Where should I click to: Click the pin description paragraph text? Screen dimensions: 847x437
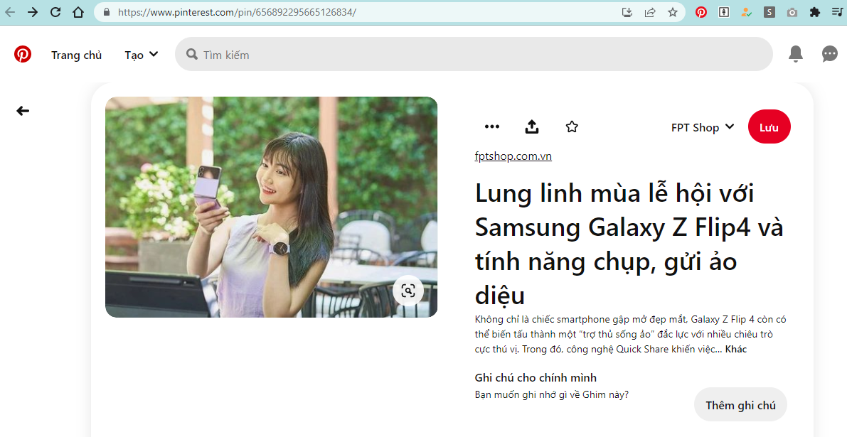point(630,334)
